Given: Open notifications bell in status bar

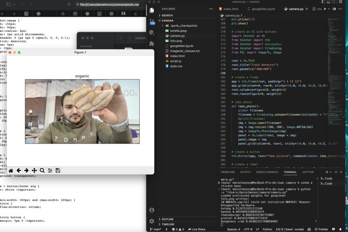Looking at the screenshot, I should click(340, 229).
